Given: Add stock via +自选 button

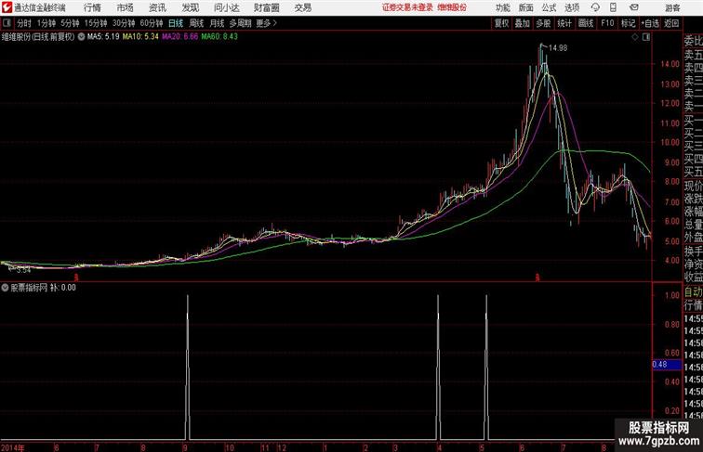Looking at the screenshot, I should click(650, 23).
